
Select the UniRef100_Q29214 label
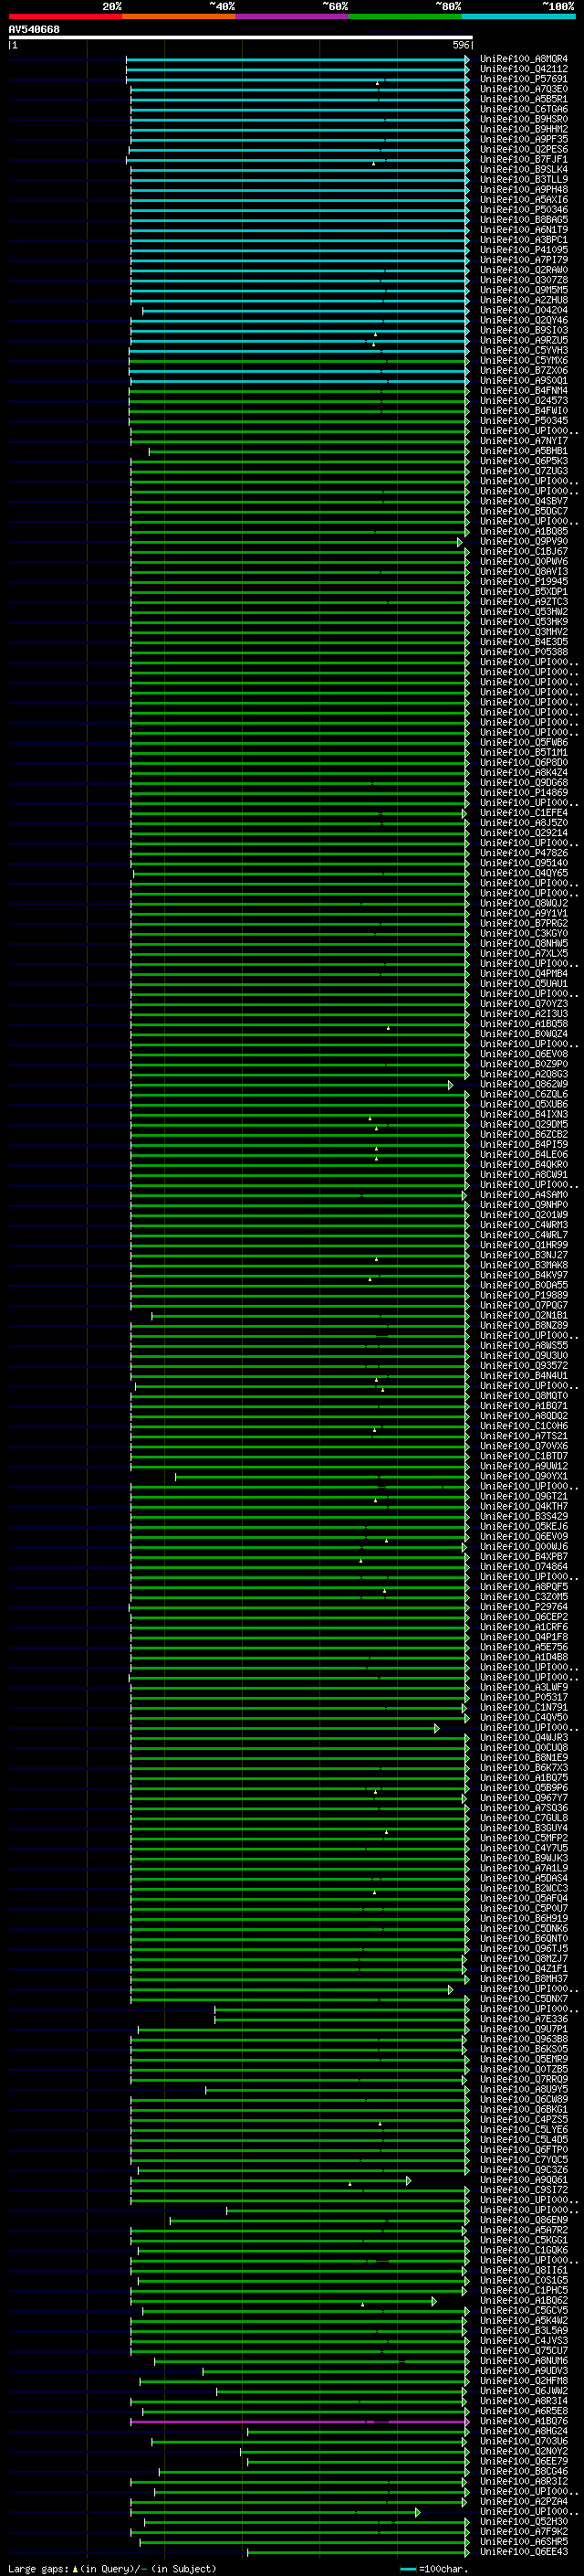524,833
